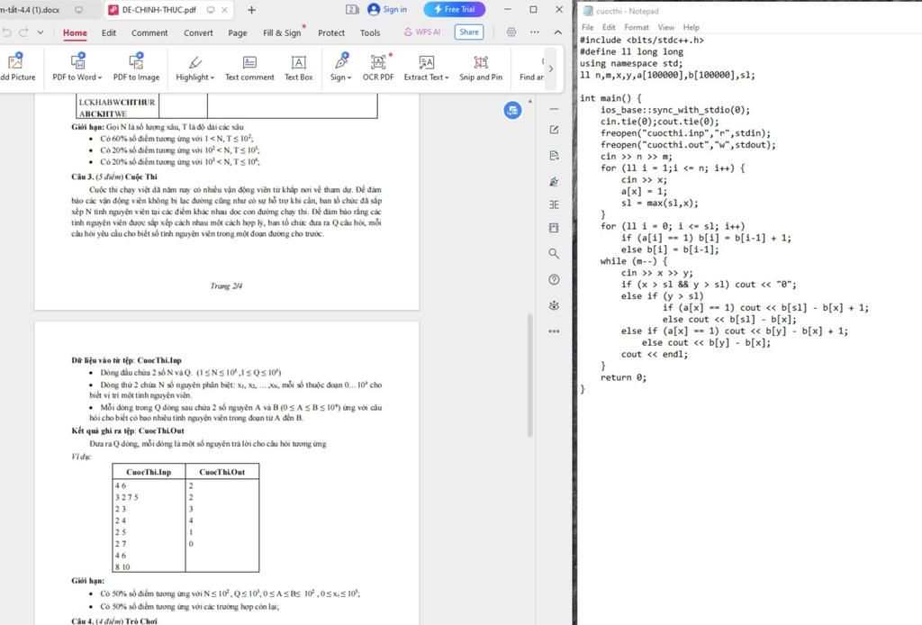Open the Format menu in Notepad
The image size is (922, 625).
coord(637,27)
